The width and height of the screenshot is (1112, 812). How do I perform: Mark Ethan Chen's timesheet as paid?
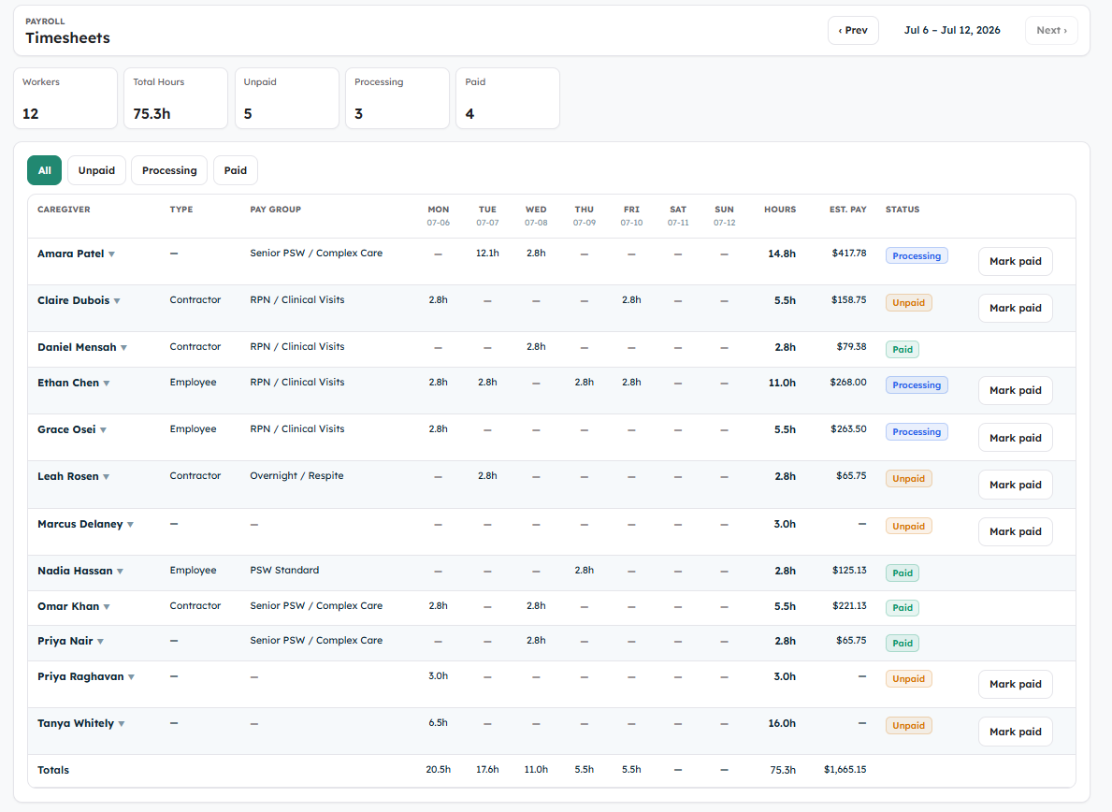tap(1016, 390)
